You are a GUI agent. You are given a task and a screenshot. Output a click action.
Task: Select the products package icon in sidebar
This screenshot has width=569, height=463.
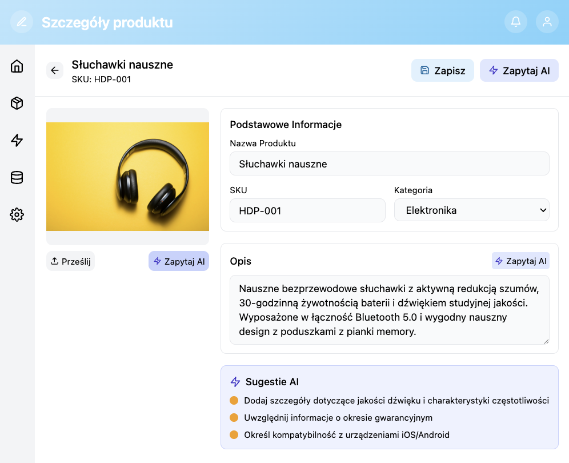click(x=17, y=103)
